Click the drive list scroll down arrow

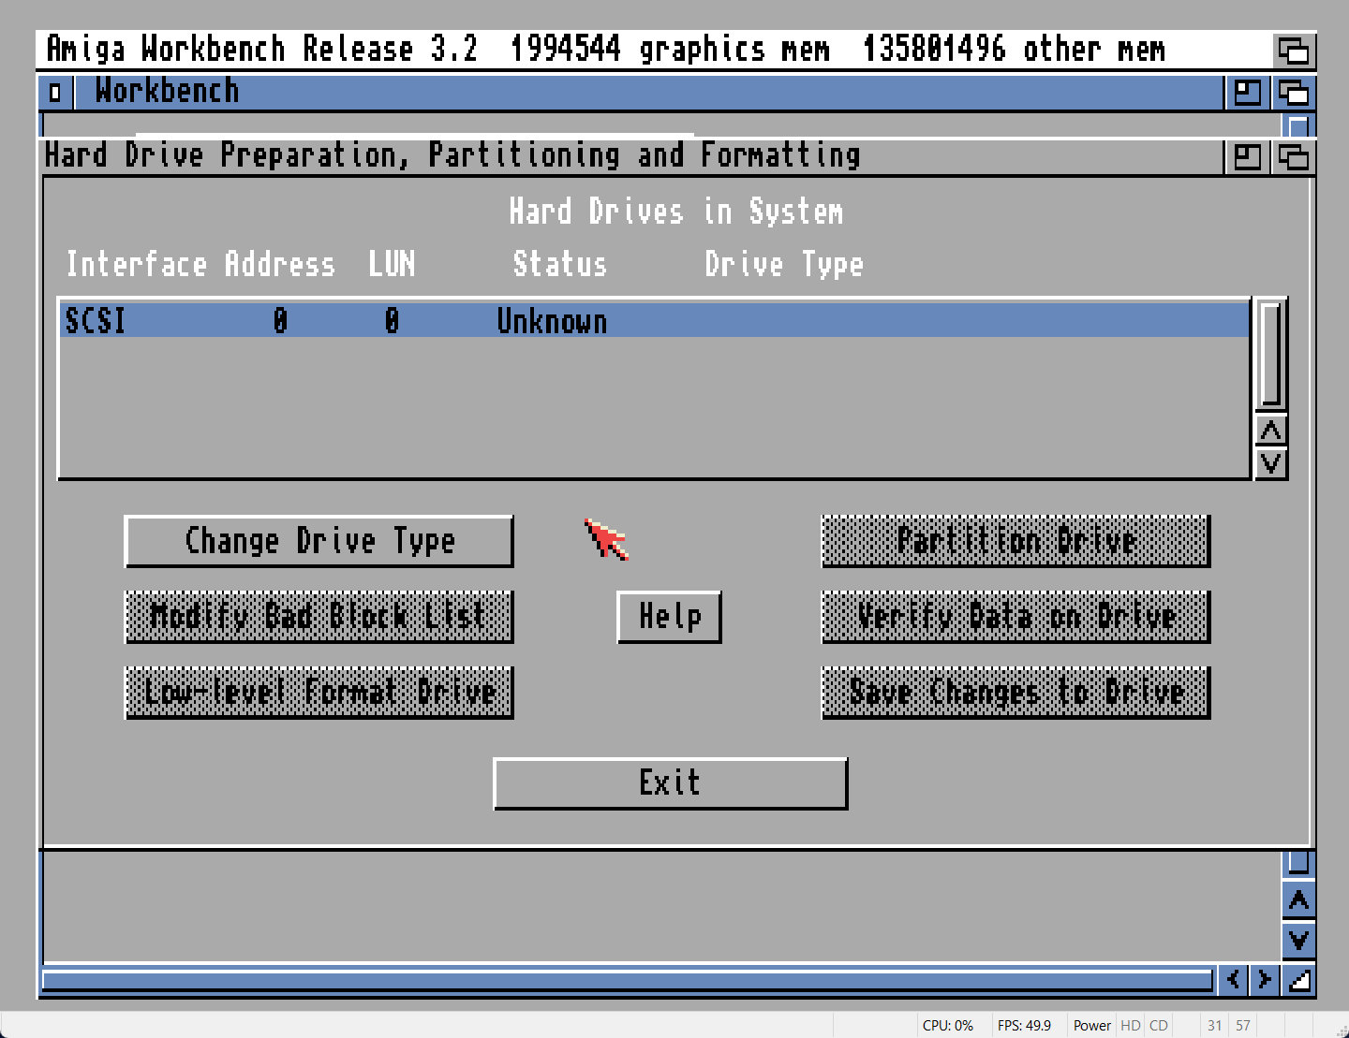click(x=1271, y=463)
